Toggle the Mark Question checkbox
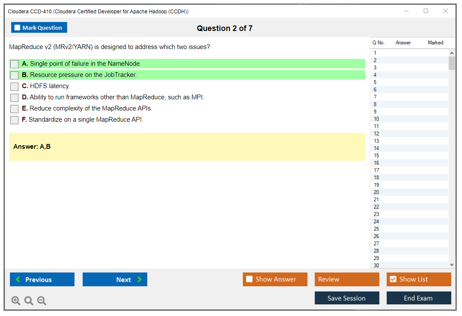 point(18,28)
